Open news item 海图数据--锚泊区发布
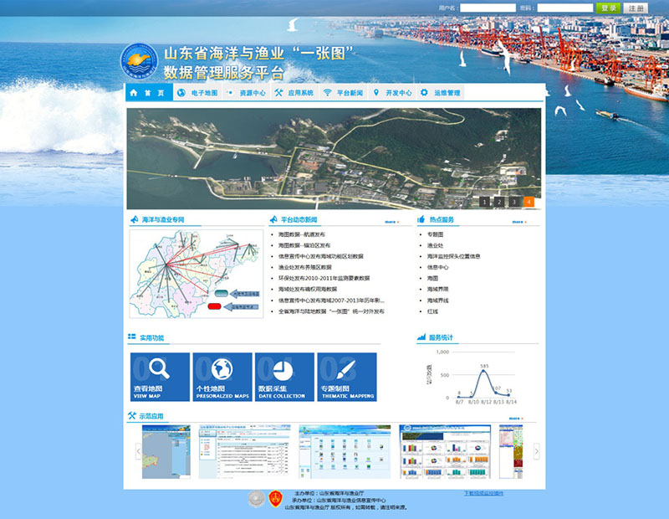Viewport: 669px width, 519px height. click(x=304, y=245)
